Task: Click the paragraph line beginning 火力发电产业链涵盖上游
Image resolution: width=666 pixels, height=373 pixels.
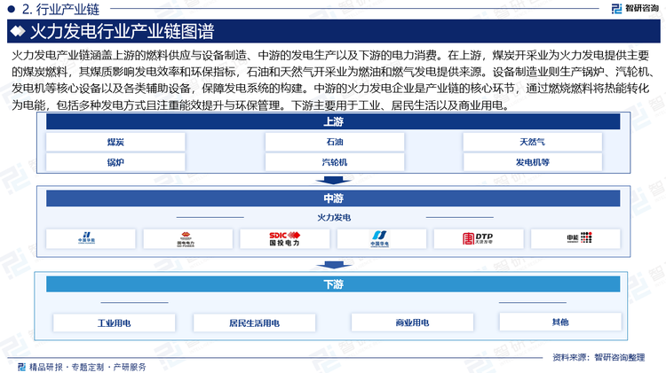Action: [330, 55]
